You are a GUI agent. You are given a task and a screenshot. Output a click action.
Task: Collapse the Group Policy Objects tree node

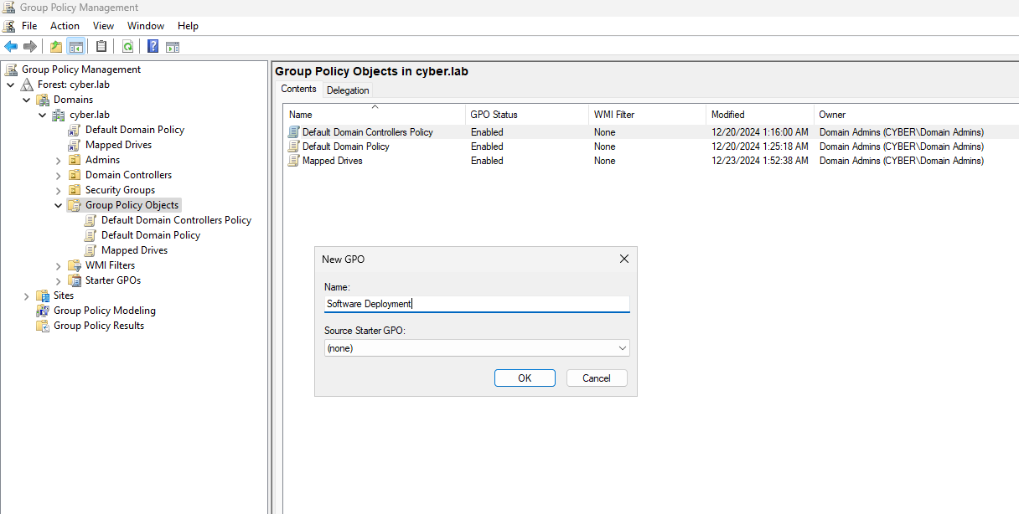point(59,205)
